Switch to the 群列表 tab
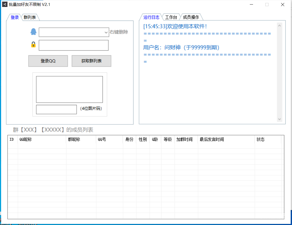This screenshot has height=225, width=292. pos(30,17)
